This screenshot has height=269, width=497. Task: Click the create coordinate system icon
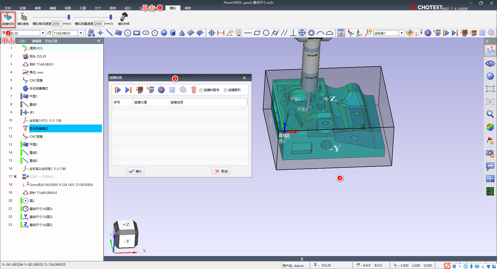click(x=368, y=33)
